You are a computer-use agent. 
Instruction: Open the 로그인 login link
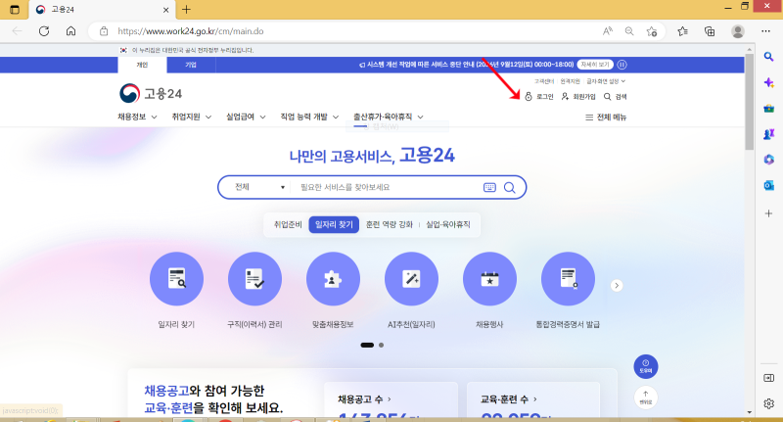point(539,96)
